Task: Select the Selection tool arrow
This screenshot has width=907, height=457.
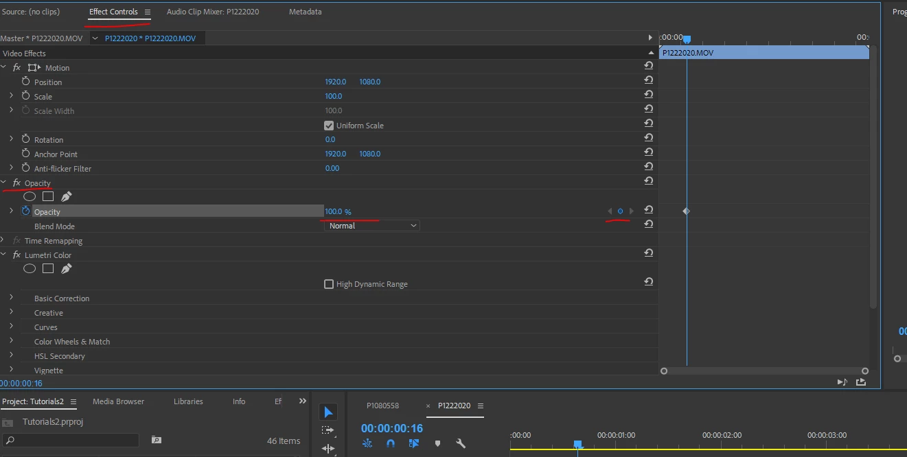Action: coord(328,412)
